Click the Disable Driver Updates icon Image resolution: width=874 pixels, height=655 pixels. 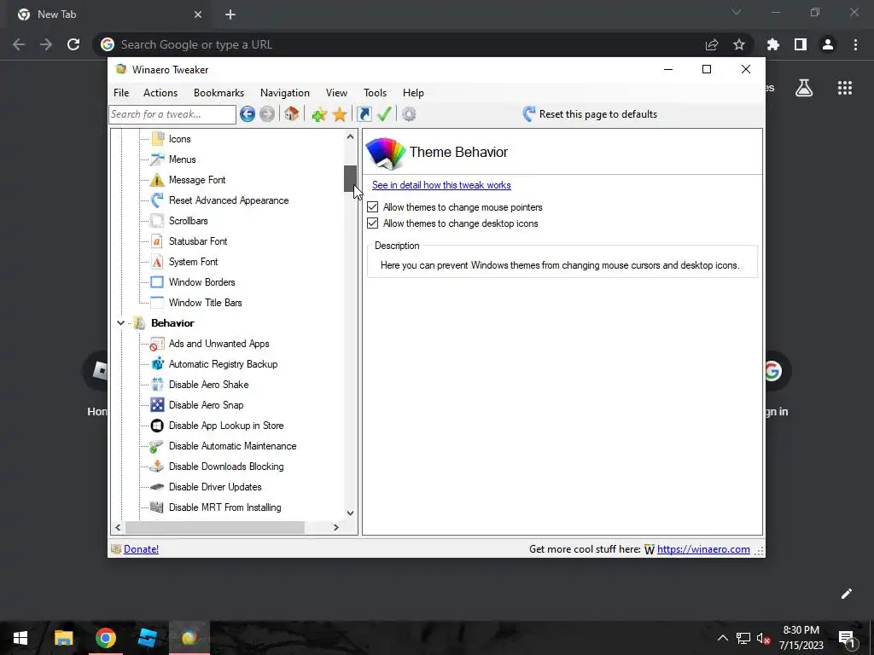coord(158,487)
